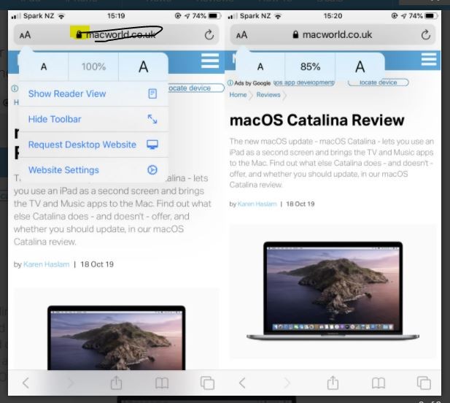Image resolution: width=450 pixels, height=403 pixels.
Task: Open bookmarks in left phone toolbar
Action: (162, 383)
